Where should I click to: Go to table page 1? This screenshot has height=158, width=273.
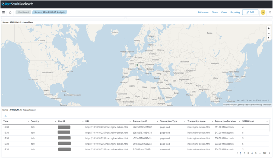click(241, 153)
